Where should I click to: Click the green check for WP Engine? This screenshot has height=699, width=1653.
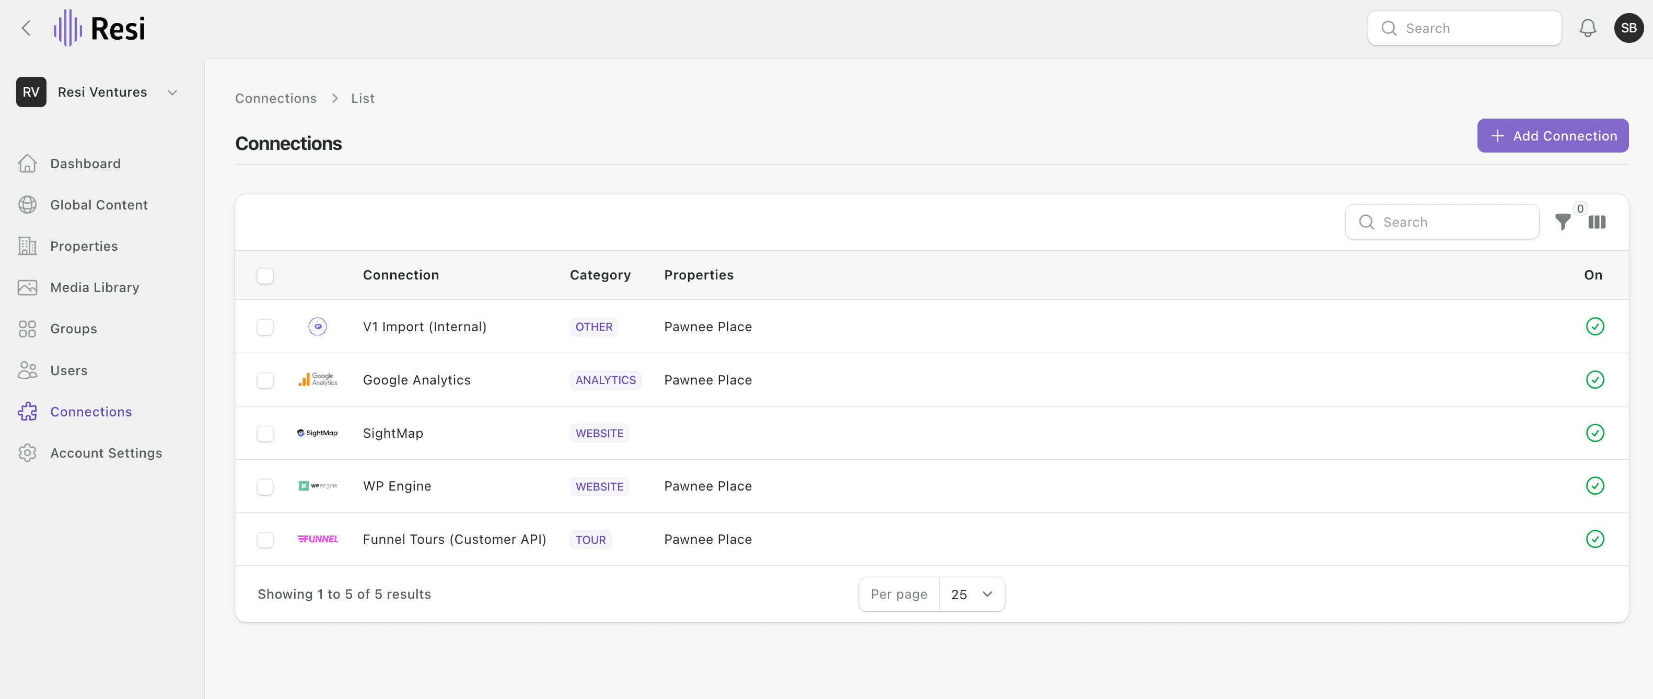[x=1594, y=486]
